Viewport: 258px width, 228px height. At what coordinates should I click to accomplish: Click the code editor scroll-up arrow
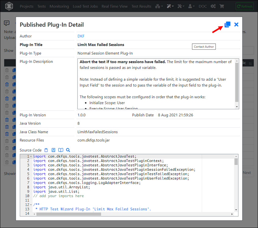(x=236, y=156)
